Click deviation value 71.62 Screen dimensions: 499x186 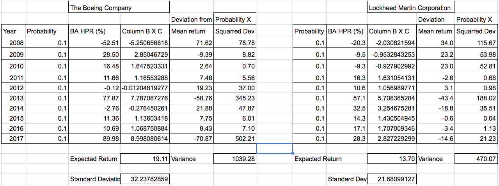coord(192,43)
